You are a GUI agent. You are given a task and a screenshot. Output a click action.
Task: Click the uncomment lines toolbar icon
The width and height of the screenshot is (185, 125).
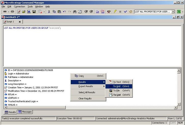coord(102,11)
